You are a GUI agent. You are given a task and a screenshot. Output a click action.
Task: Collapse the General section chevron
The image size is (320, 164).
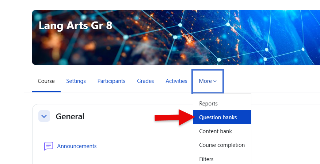pos(44,116)
